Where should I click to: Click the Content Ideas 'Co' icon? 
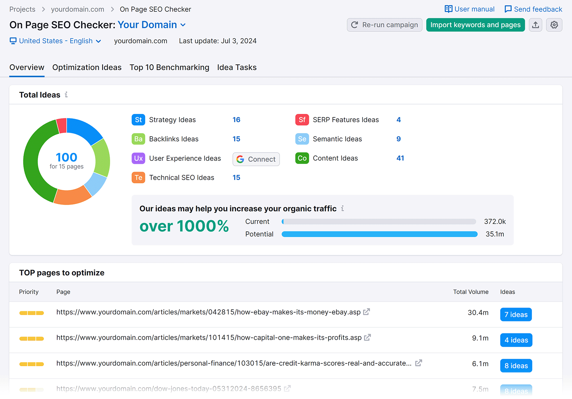(x=302, y=158)
